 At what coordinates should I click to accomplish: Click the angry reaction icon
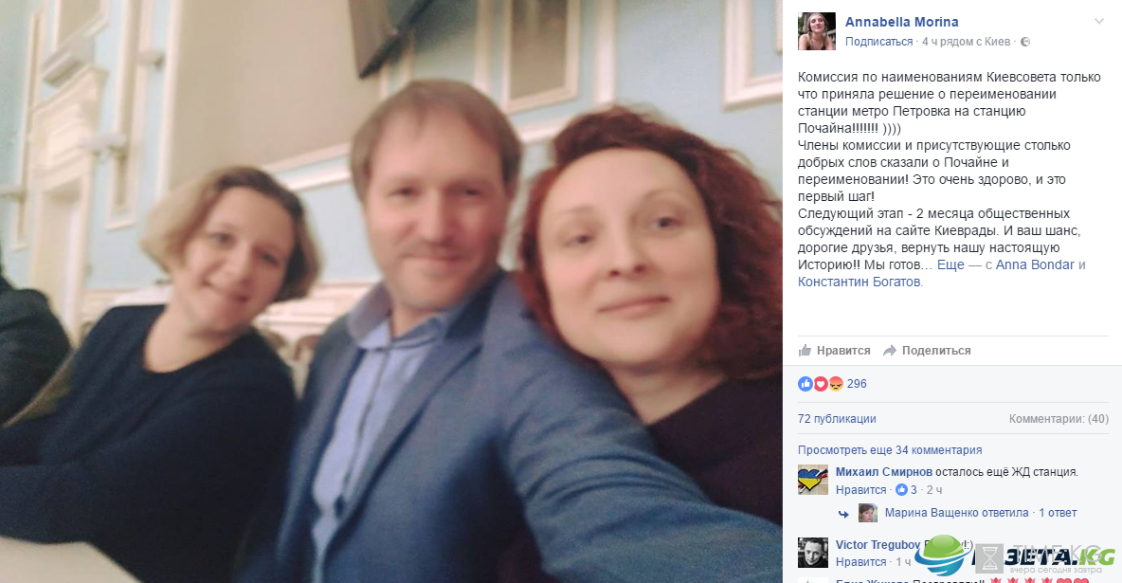coord(835,384)
